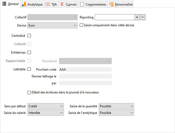Click the TVA percent icon

[x=48, y=4]
